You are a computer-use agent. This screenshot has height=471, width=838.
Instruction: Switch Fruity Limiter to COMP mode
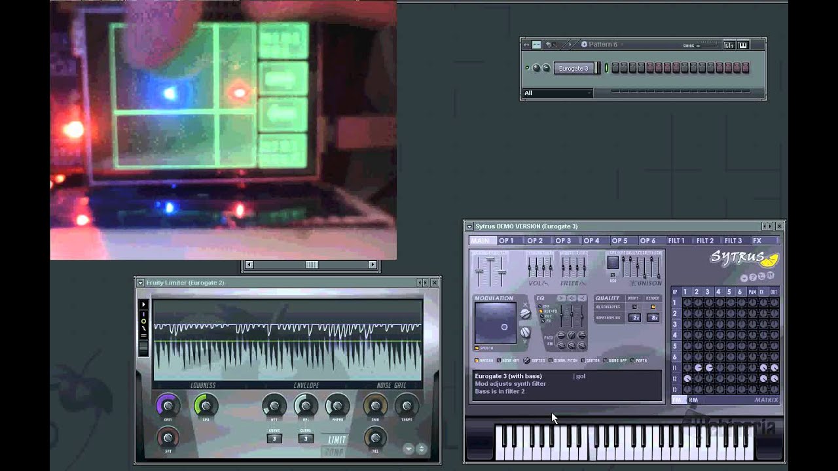click(334, 451)
